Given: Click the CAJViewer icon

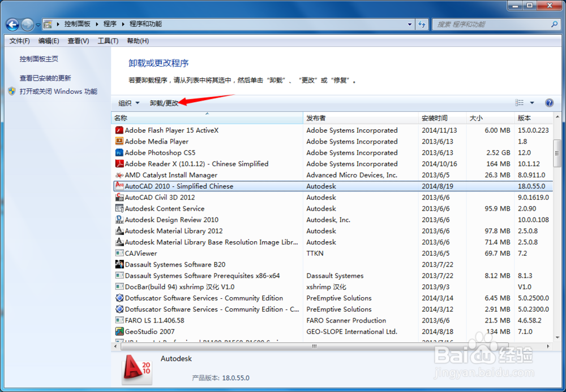Looking at the screenshot, I should (x=119, y=253).
